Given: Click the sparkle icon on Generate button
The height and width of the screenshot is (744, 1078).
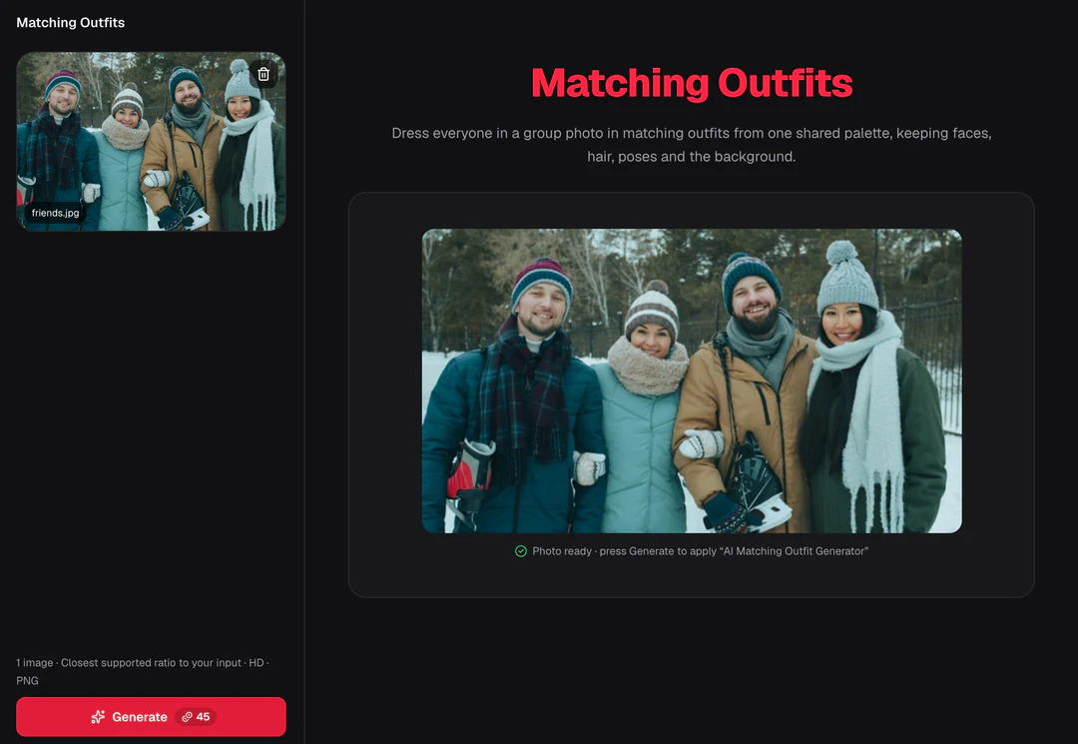Looking at the screenshot, I should click(98, 716).
